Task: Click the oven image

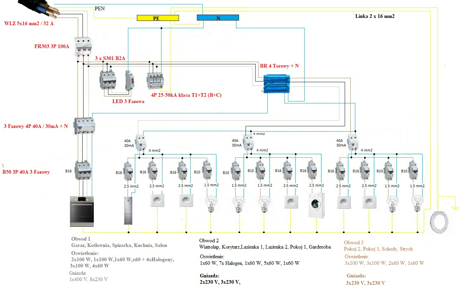Action: 82,211
